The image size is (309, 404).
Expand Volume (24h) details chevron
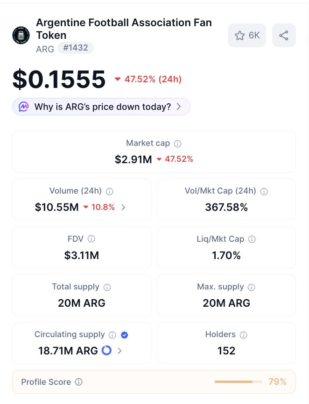(x=123, y=207)
